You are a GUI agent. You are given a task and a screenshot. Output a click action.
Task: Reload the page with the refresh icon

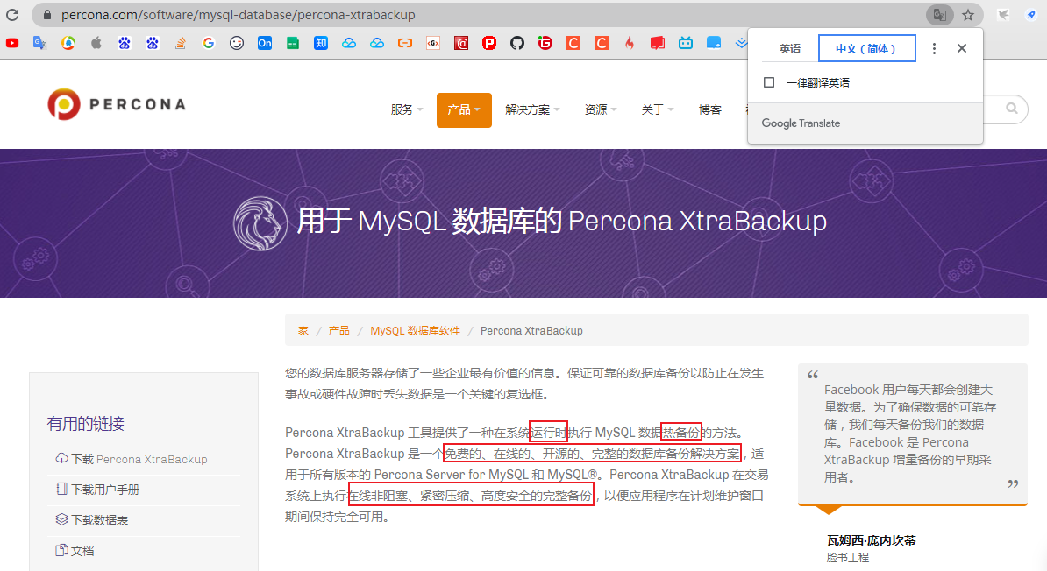tap(12, 15)
